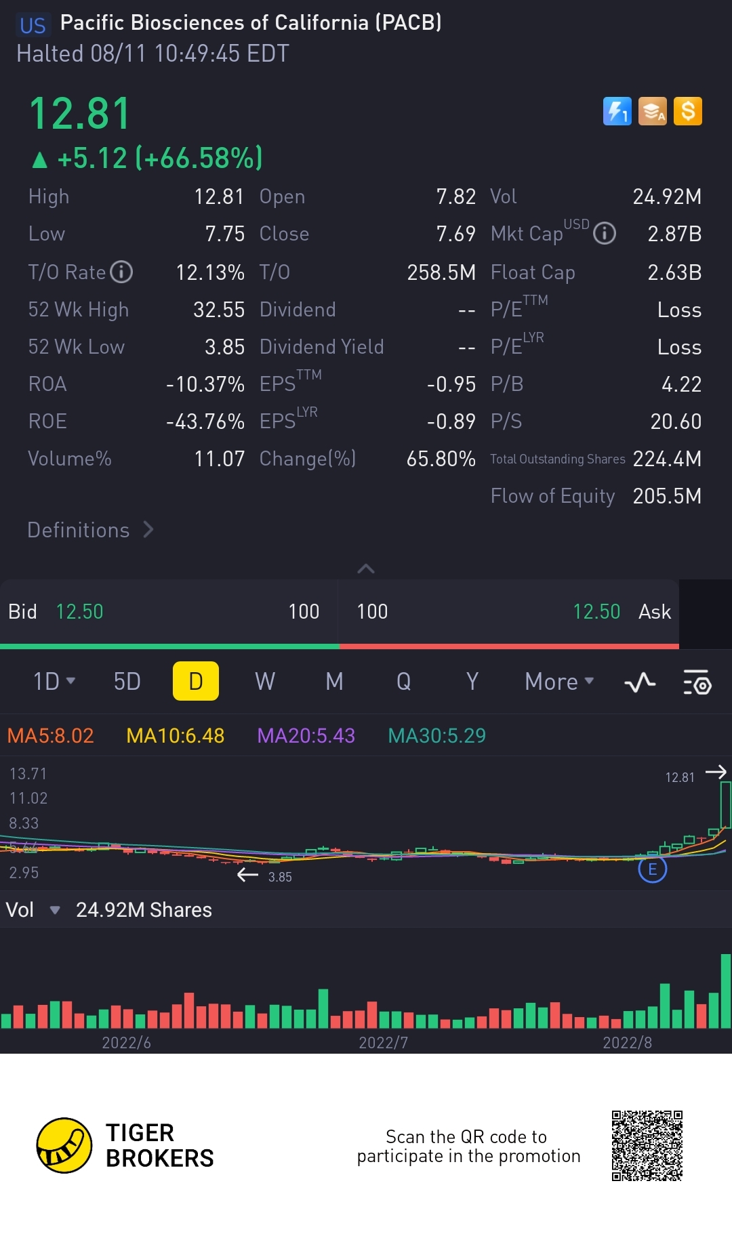
Task: Tap the 52 Wk Low value 3.85
Action: (x=224, y=347)
